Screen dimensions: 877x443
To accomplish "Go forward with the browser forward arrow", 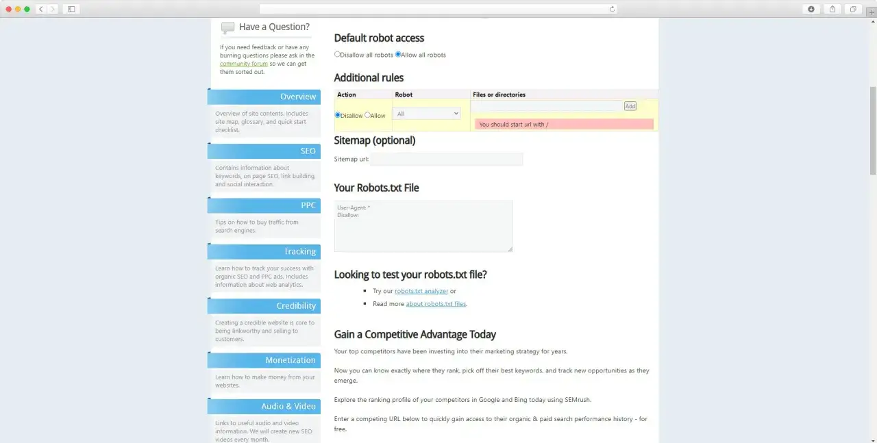I will [x=53, y=9].
